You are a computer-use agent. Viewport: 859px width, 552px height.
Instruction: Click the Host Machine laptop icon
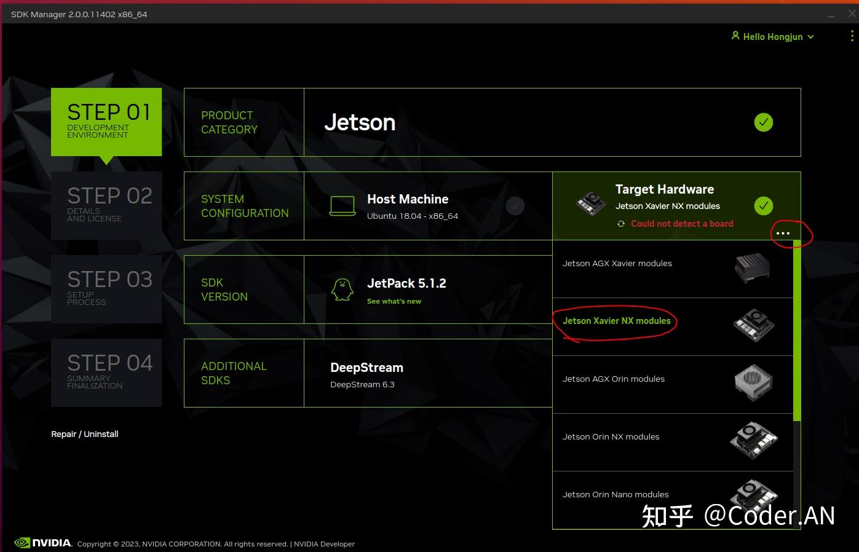point(342,206)
